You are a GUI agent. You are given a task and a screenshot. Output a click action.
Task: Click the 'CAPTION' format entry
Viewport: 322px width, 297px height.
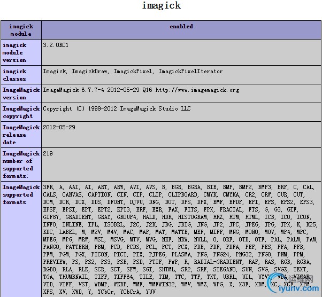click(99, 194)
